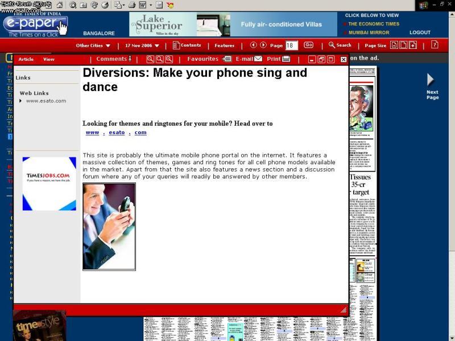Image resolution: width=455 pixels, height=341 pixels.
Task: Click the page number input field
Action: click(291, 45)
